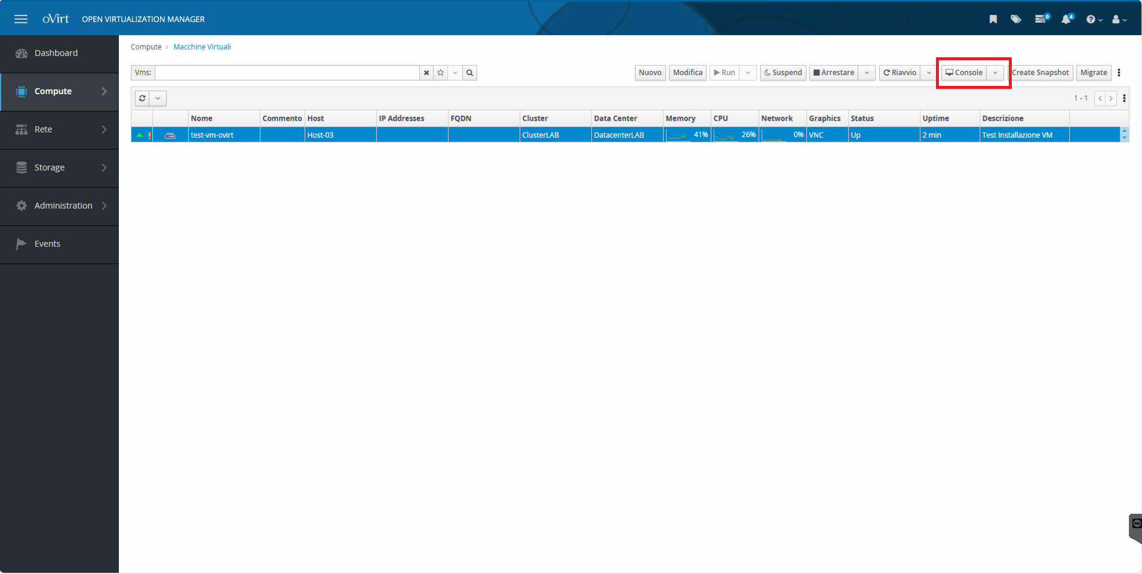This screenshot has height=574, width=1142.
Task: Sort by Memory column header
Action: pyautogui.click(x=687, y=119)
